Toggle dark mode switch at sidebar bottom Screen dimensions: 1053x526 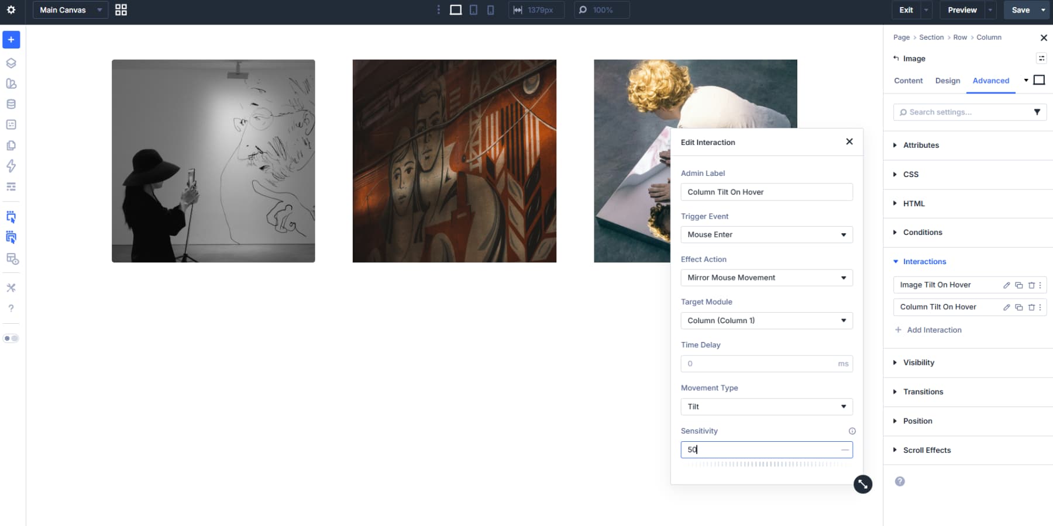(x=11, y=338)
